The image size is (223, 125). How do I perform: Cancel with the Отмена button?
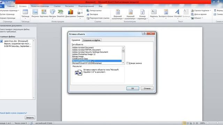[x=147, y=89]
